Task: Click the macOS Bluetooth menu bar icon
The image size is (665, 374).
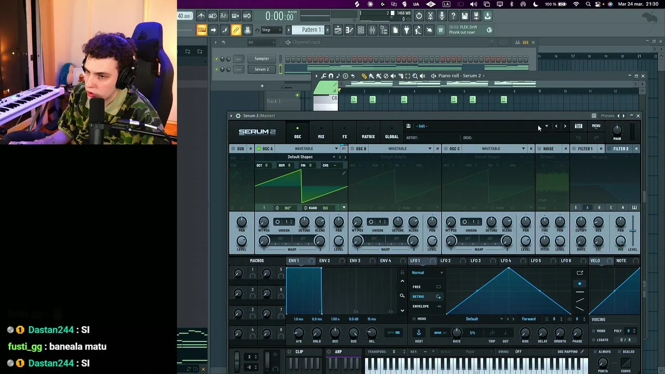Action: point(511,4)
